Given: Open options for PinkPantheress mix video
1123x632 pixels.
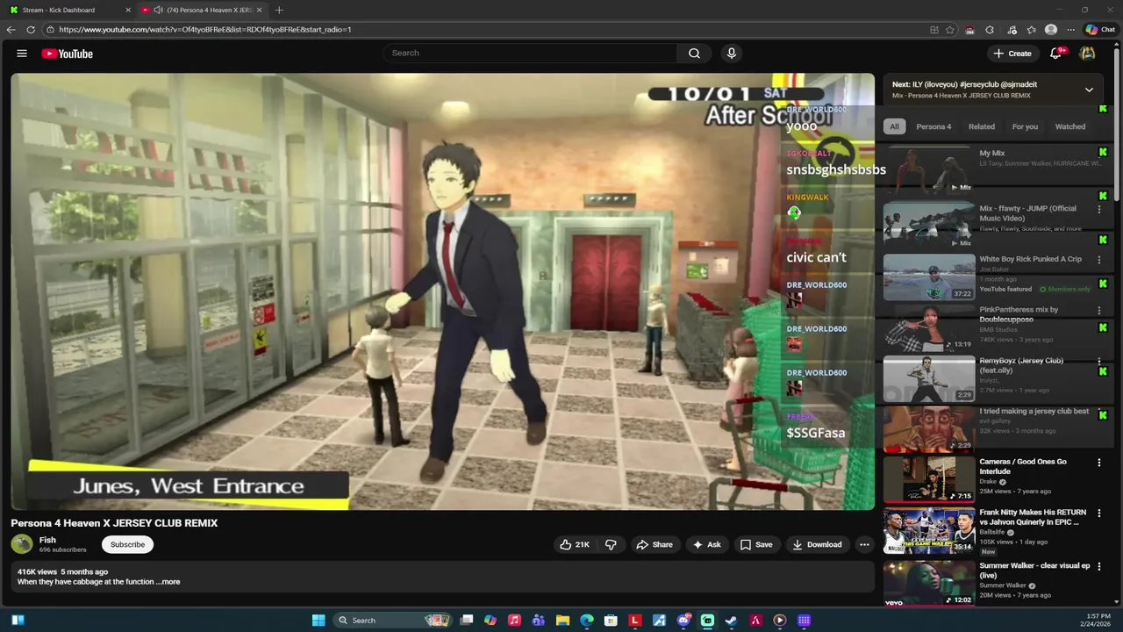Looking at the screenshot, I should coord(1099,311).
